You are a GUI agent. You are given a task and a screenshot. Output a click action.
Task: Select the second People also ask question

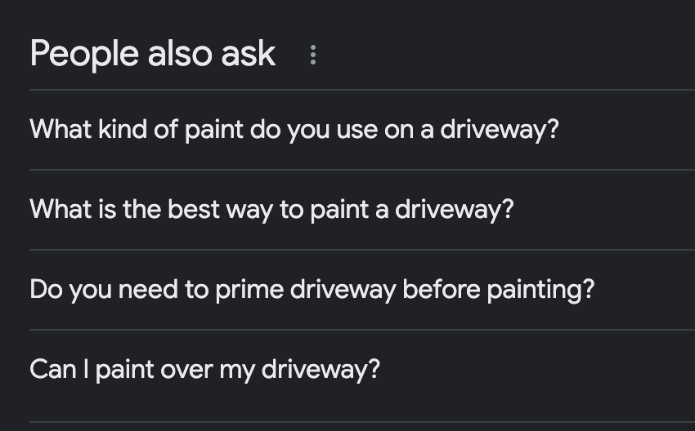tap(271, 210)
